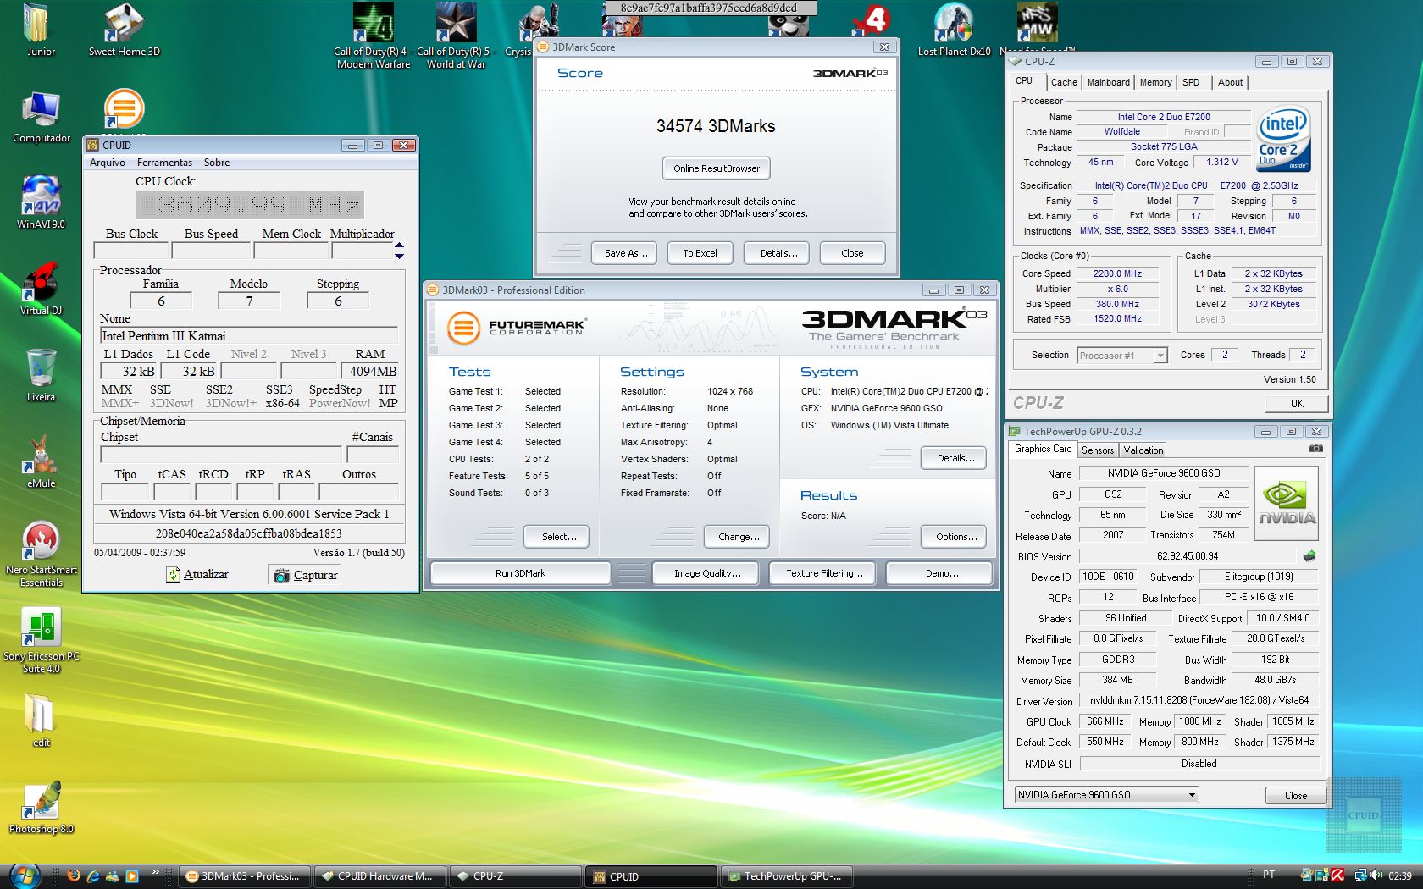Increase the Multiplicador stepper up arrow in CPUID
This screenshot has height=889, width=1423.
click(400, 246)
